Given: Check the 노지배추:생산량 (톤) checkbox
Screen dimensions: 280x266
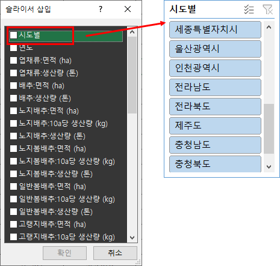Looking at the screenshot, I should 13,136.
